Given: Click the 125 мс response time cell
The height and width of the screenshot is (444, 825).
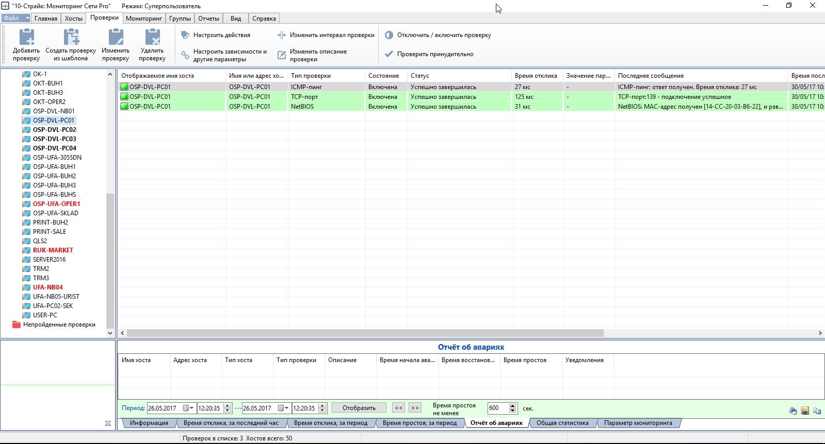Looking at the screenshot, I should (537, 97).
